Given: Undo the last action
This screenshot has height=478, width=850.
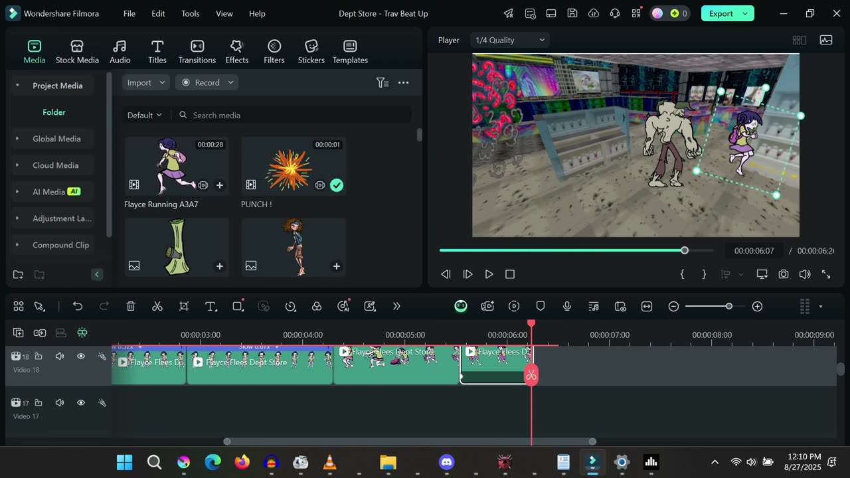Looking at the screenshot, I should (x=78, y=306).
